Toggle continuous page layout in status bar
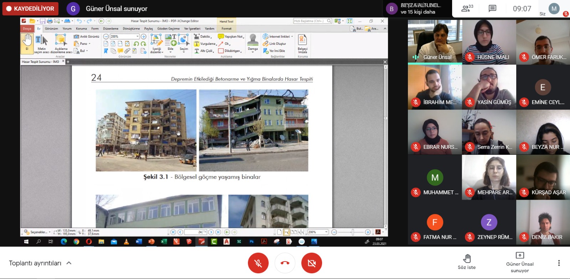Viewport: 570px width, 279px height. (x=286, y=232)
